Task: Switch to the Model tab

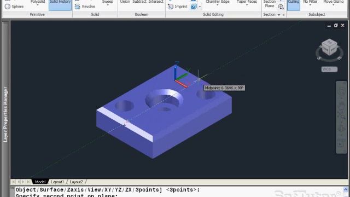Action: coord(40,182)
